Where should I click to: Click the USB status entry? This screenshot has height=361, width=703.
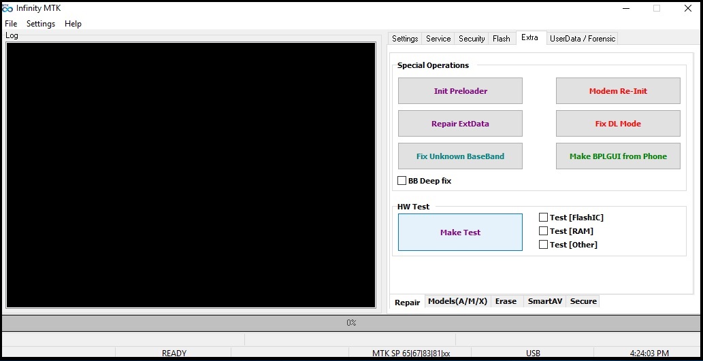[x=533, y=354]
